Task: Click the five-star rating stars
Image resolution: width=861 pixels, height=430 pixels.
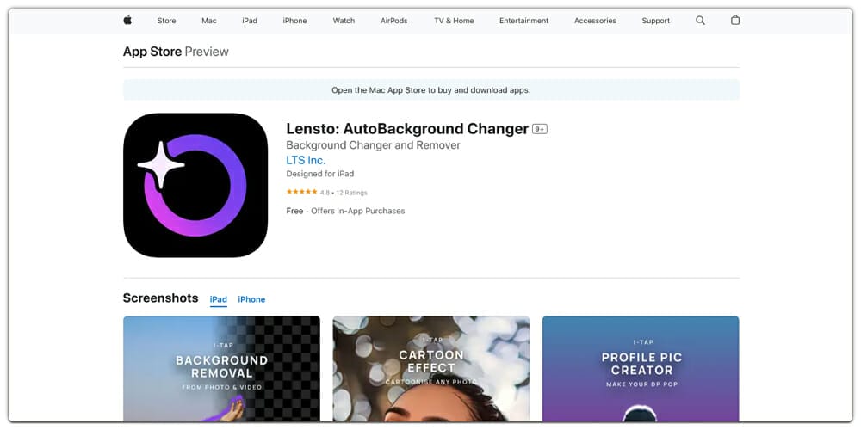Action: 301,193
